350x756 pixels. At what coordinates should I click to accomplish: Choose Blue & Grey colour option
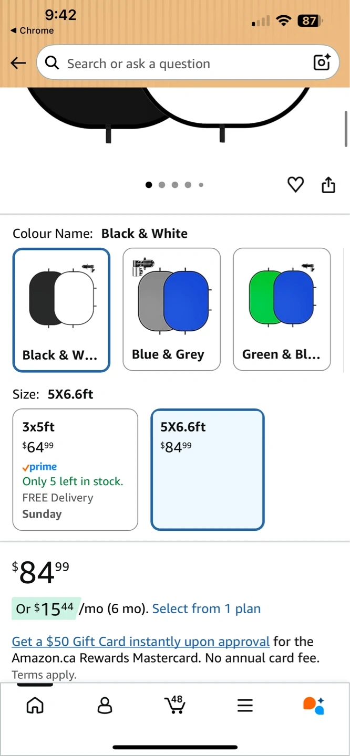[x=171, y=310]
